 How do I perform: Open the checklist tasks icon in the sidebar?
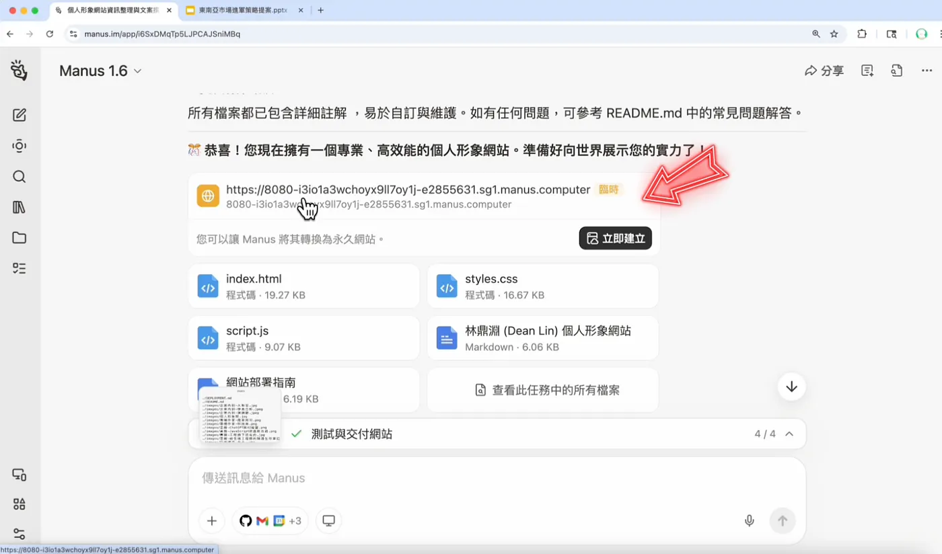pos(20,268)
